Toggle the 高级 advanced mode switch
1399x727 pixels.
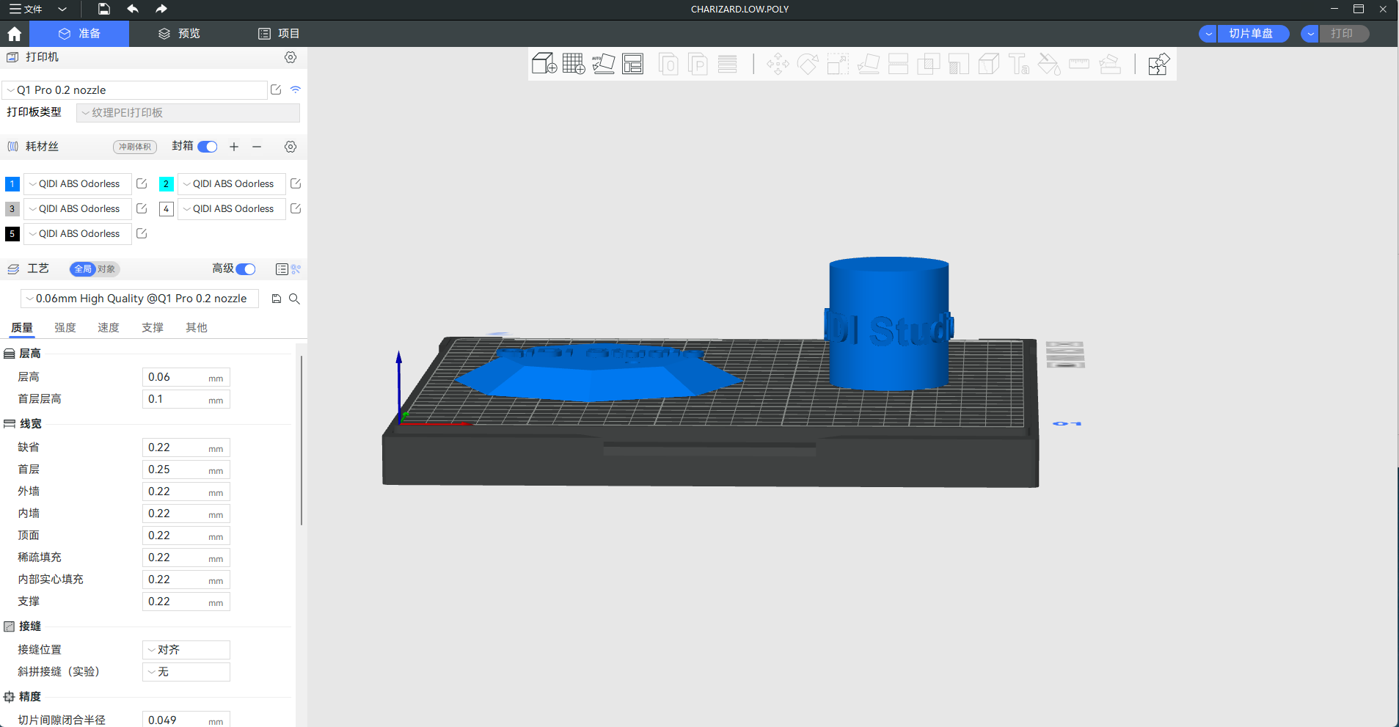point(246,269)
